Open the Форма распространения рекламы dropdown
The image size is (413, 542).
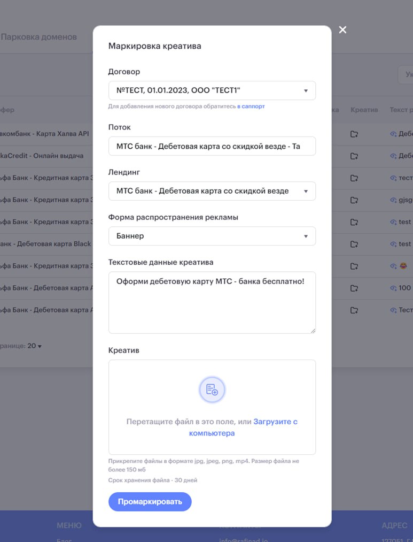(x=212, y=236)
